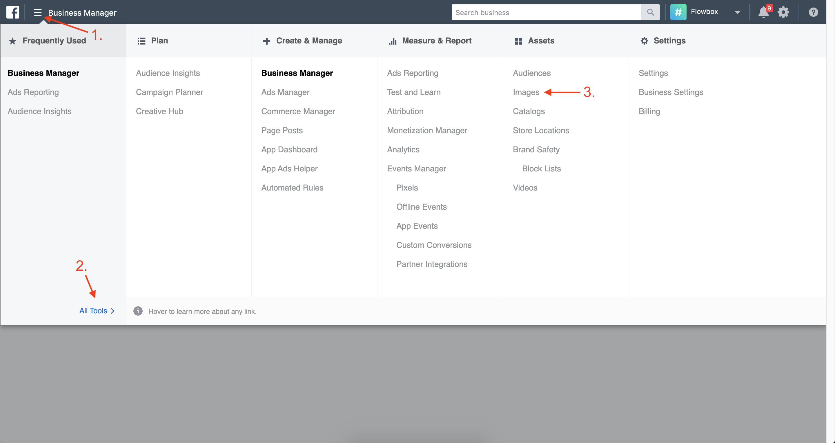Select Block Lists under Brand Safety
Viewport: 835px width, 443px height.
click(541, 169)
